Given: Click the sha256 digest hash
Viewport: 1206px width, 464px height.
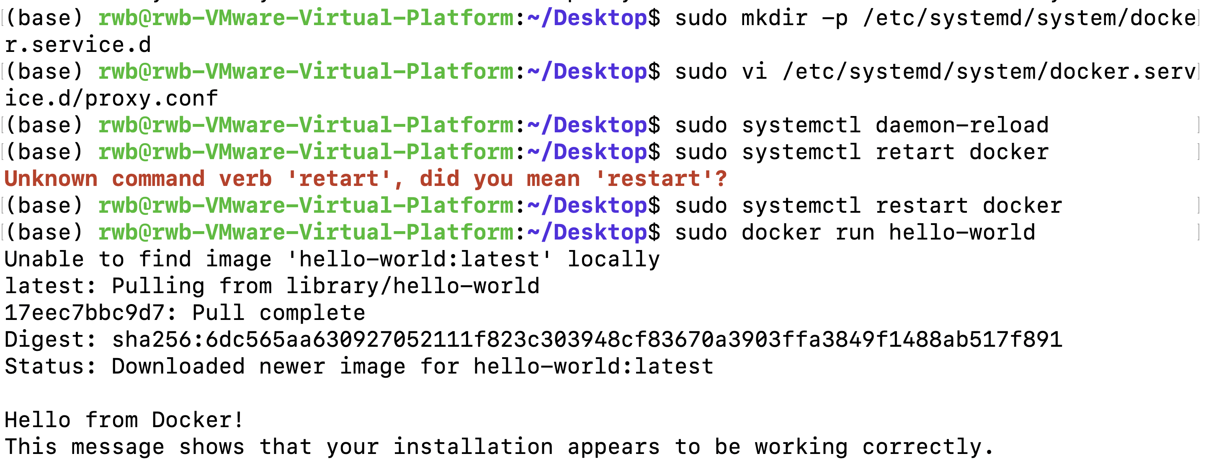Looking at the screenshot, I should (587, 340).
